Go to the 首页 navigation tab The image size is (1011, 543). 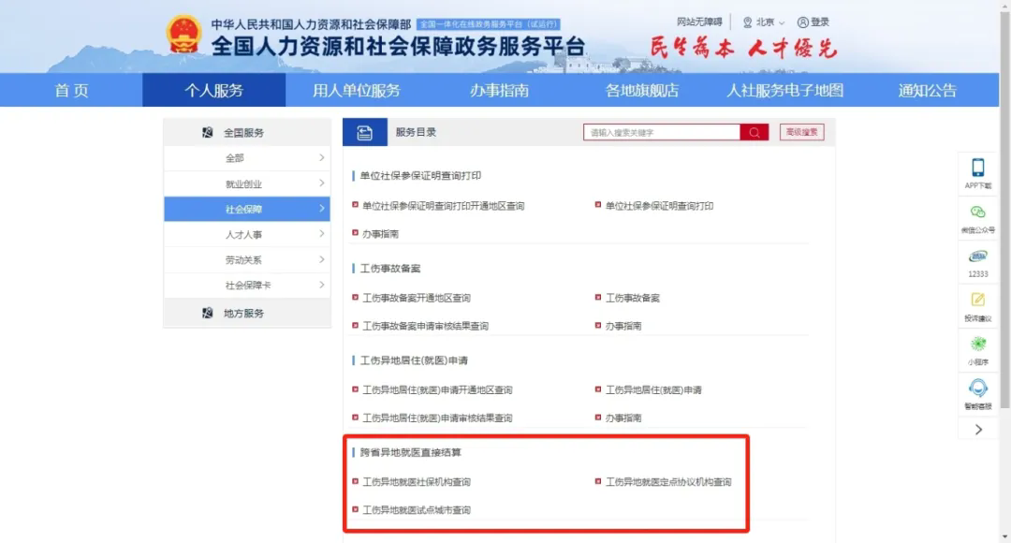[71, 90]
